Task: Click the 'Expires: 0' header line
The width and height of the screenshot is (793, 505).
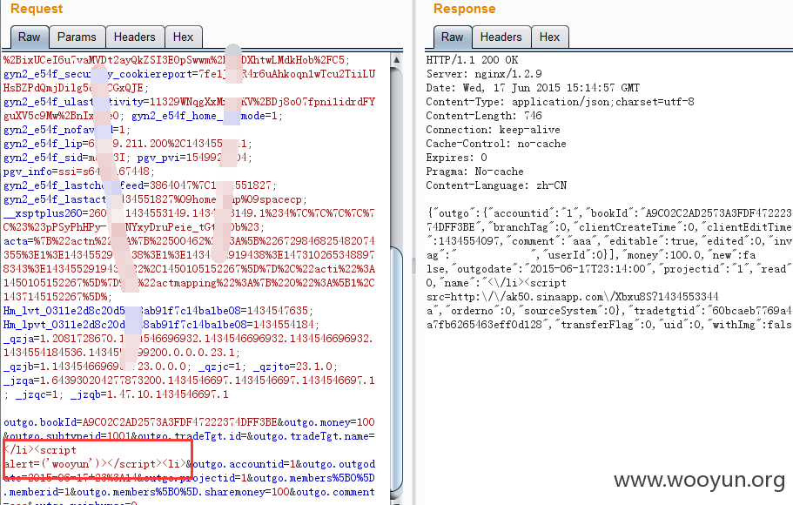Action: tap(457, 158)
